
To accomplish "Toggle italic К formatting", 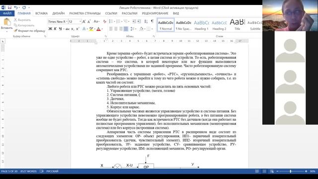I will point(55,29).
